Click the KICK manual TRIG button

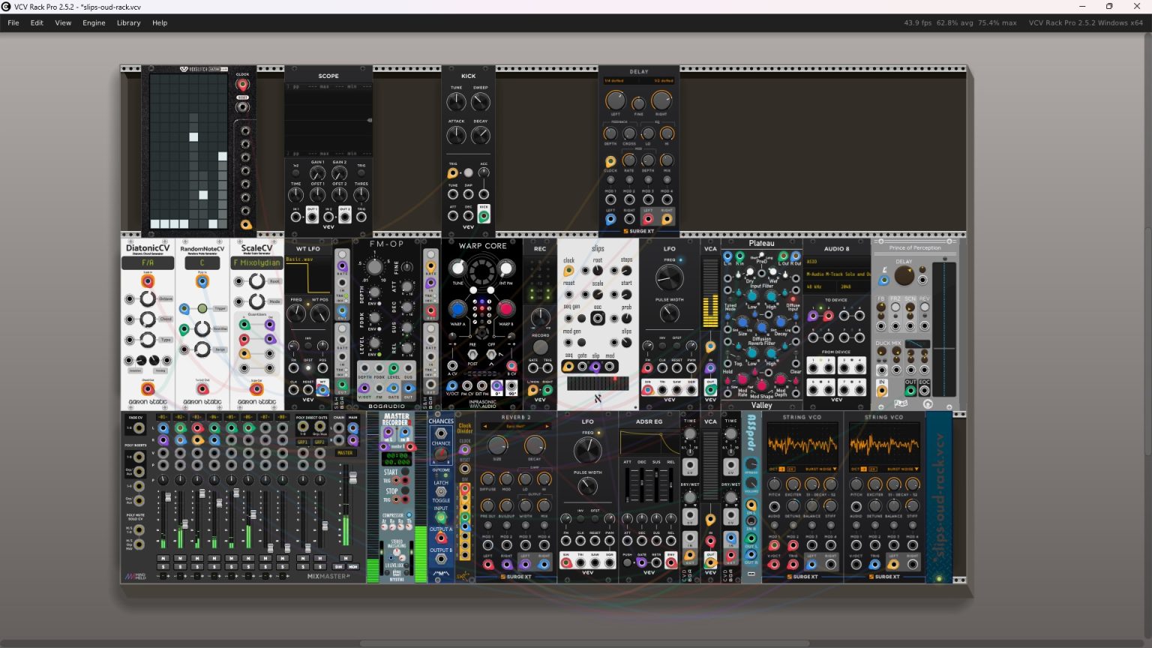468,172
